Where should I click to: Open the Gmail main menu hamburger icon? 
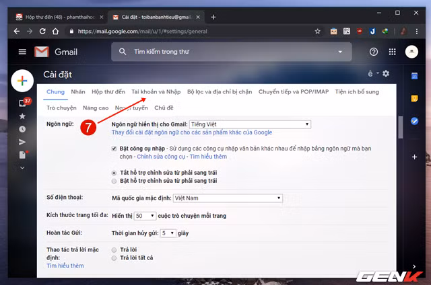[x=22, y=52]
